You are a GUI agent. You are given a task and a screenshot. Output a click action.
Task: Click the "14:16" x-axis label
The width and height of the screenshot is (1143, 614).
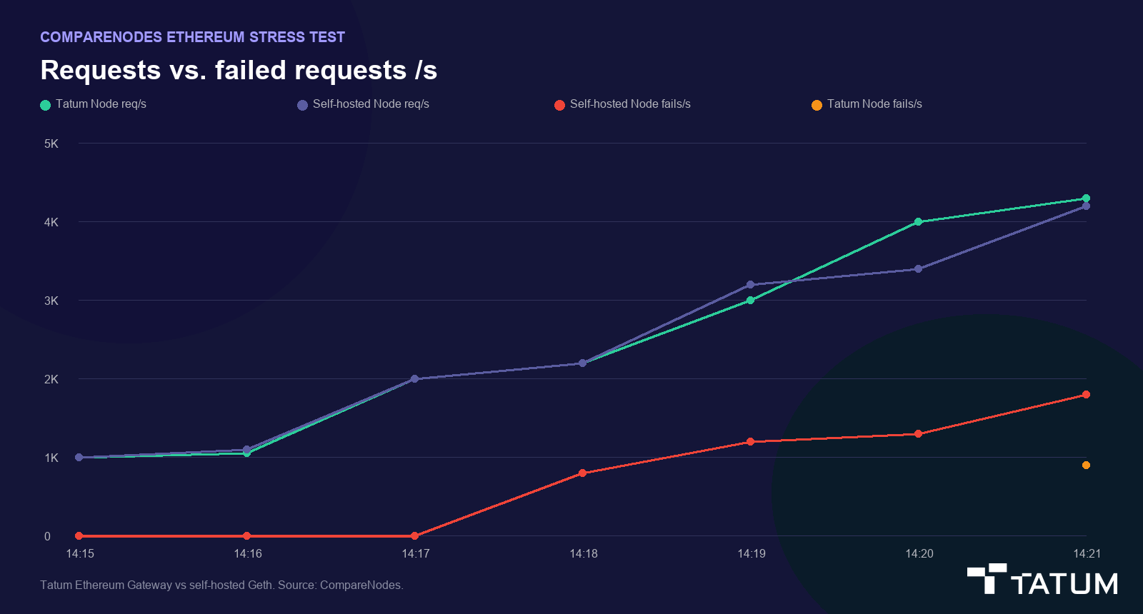[248, 554]
